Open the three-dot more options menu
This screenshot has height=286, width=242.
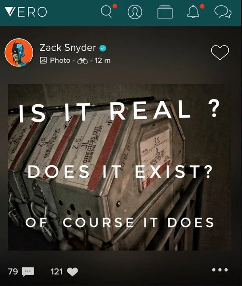tap(220, 270)
